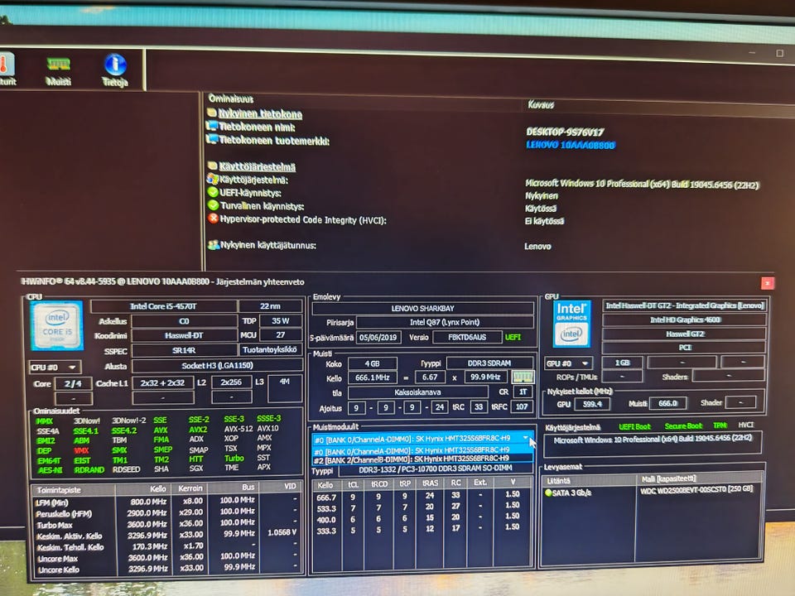Click the FBKTD6AUS version field
This screenshot has height=596, width=795.
[467, 337]
